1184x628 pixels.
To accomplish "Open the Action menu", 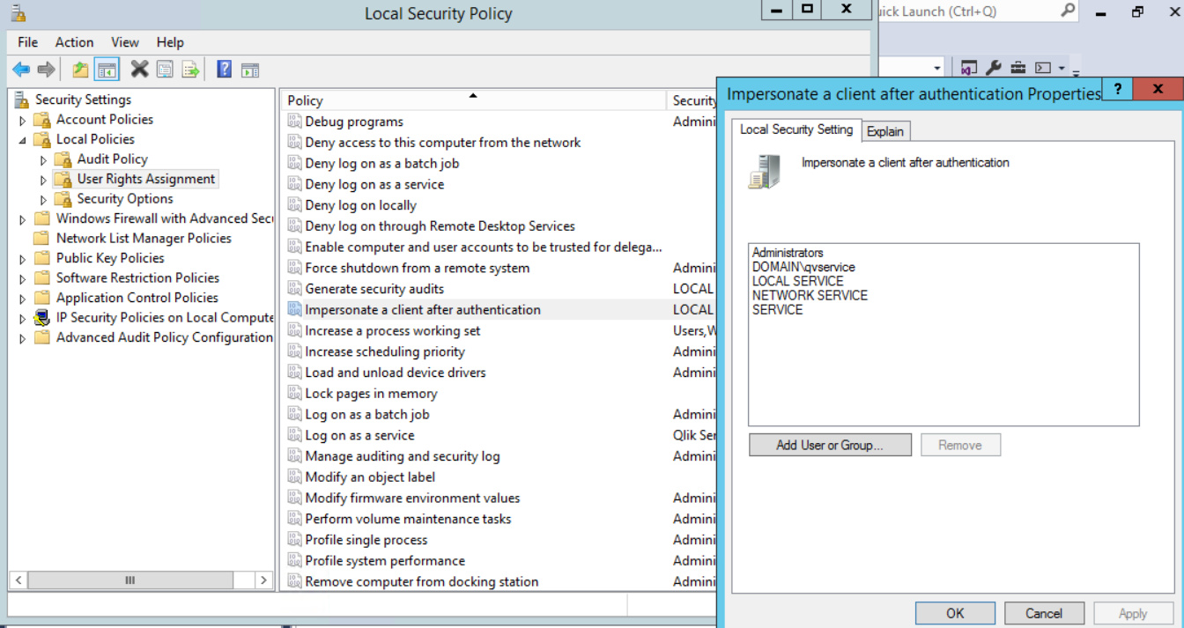I will (x=74, y=42).
